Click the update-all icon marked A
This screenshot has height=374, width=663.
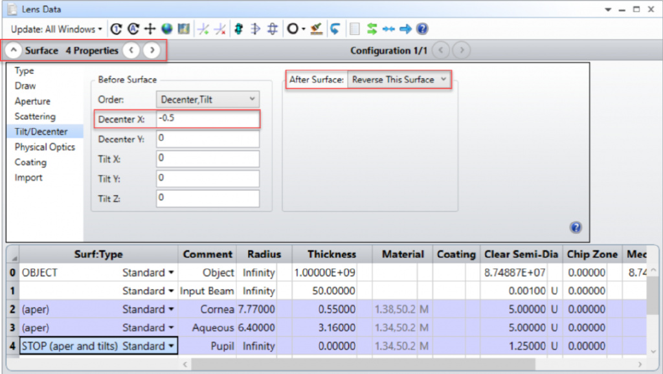click(133, 28)
